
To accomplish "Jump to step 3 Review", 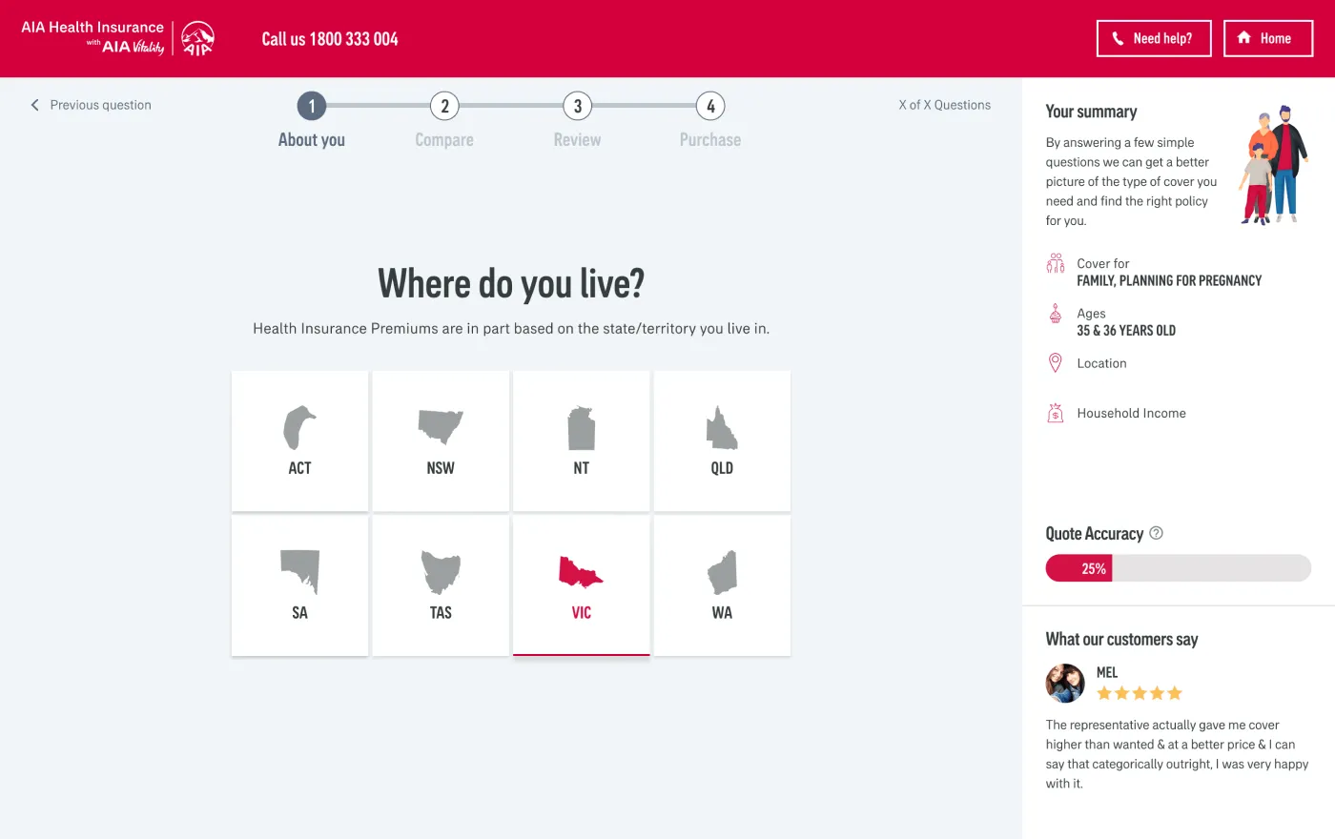I will [577, 106].
